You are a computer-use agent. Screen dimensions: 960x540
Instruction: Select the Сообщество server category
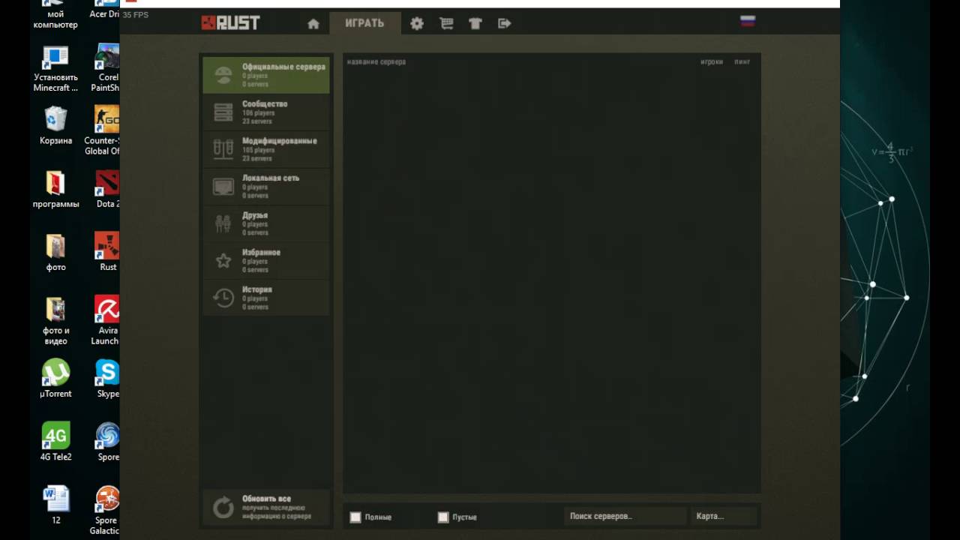pyautogui.click(x=266, y=112)
